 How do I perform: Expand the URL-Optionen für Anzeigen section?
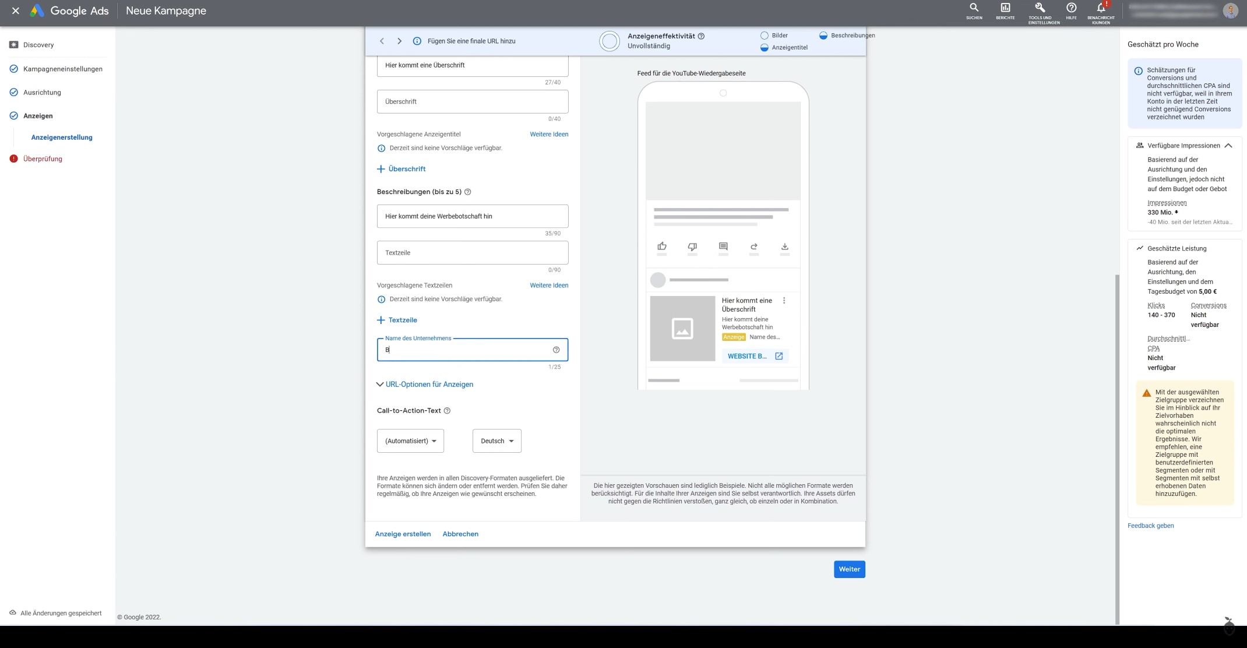[x=424, y=384]
